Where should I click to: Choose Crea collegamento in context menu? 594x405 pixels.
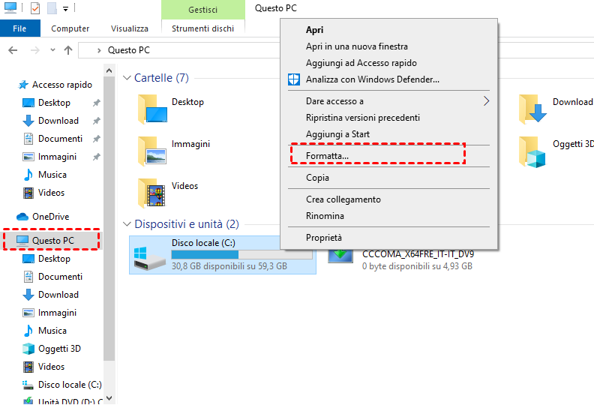click(x=343, y=199)
